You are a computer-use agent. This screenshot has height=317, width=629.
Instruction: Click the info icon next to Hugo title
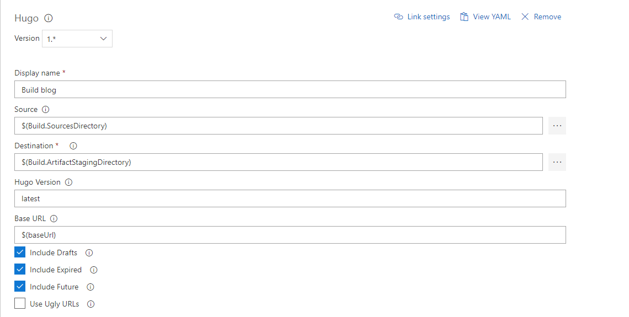[x=49, y=18]
